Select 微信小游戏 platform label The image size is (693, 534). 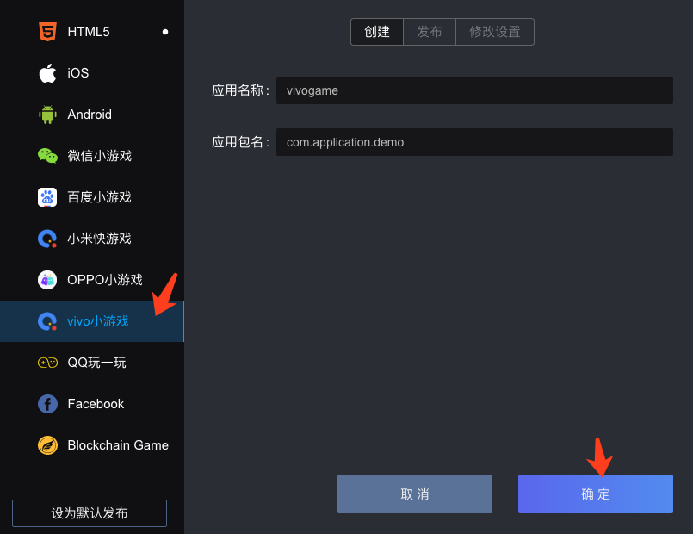pyautogui.click(x=100, y=156)
